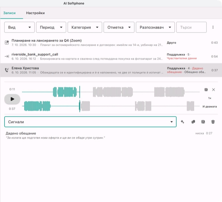The image size is (222, 202).
Task: Seek in the upper channel waveform
Action: click(x=111, y=92)
